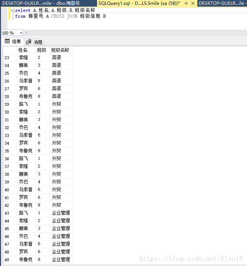Click the CROSS keyword in the query editor
This screenshot has height=266, width=247.
tap(58, 16)
